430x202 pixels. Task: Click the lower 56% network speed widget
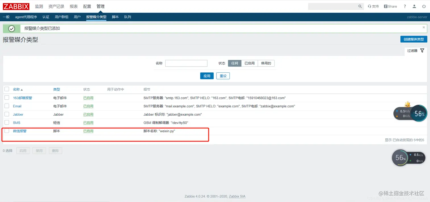(409, 158)
